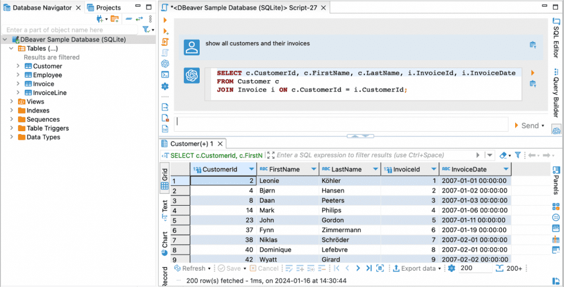Open the CustomerId column sort dropdown
This screenshot has height=287, width=564.
point(250,170)
